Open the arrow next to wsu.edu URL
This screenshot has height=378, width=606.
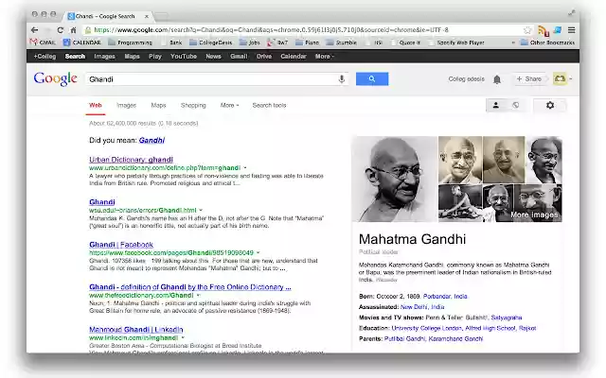(201, 210)
